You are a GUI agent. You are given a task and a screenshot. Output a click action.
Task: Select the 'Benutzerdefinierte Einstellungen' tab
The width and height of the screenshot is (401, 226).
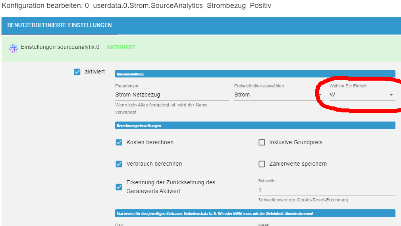point(60,25)
